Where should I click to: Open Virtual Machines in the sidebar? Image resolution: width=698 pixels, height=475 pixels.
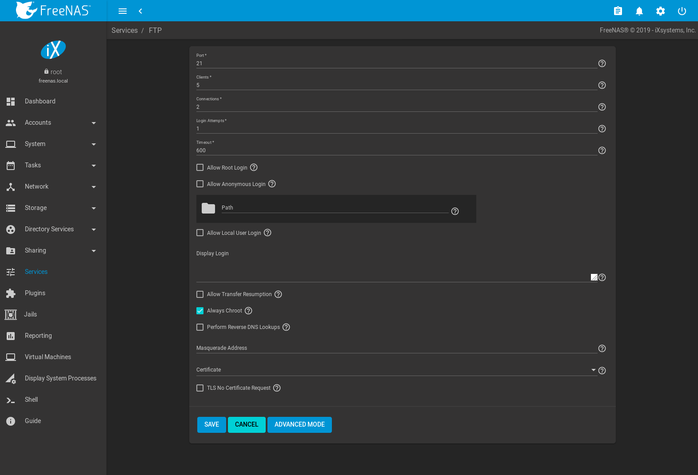(53, 357)
